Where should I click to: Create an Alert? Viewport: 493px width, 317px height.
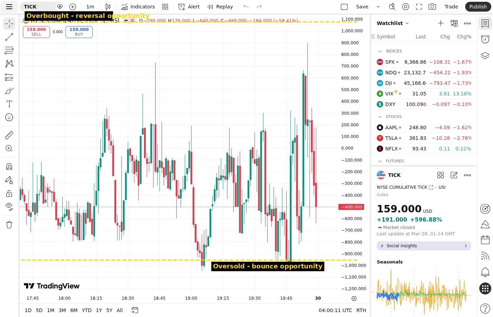[x=189, y=7]
